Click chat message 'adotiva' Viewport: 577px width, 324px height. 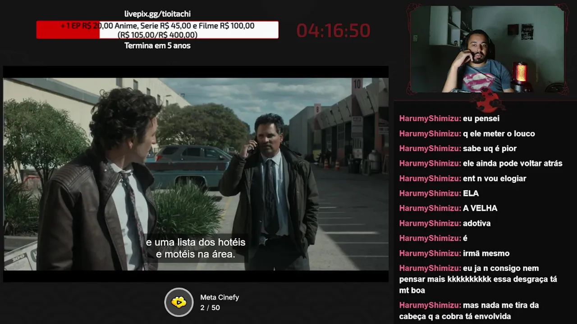pos(476,223)
